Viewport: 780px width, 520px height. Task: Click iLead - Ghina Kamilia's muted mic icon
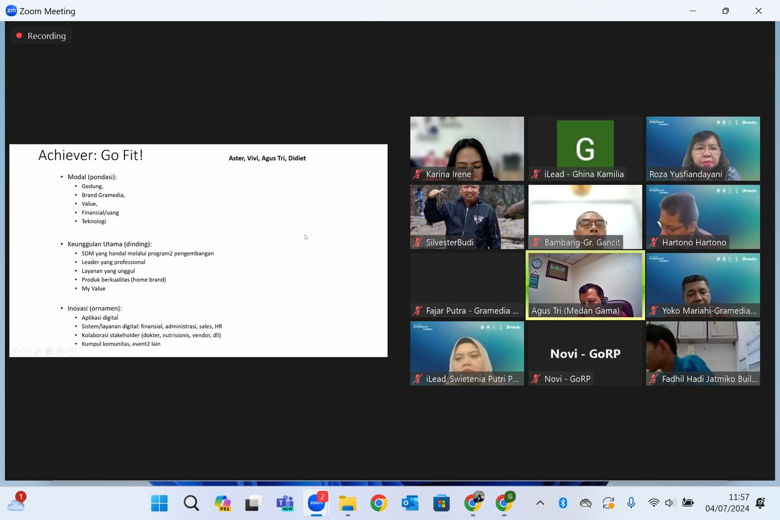pyautogui.click(x=536, y=174)
